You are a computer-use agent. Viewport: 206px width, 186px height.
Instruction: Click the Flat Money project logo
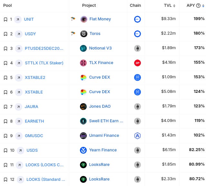click(x=84, y=19)
